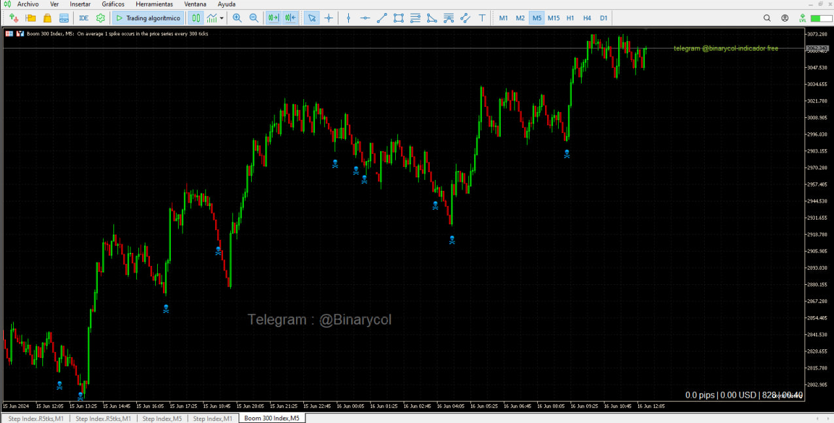This screenshot has height=423, width=834.
Task: Click the green LVL icon
Action: pos(802,18)
